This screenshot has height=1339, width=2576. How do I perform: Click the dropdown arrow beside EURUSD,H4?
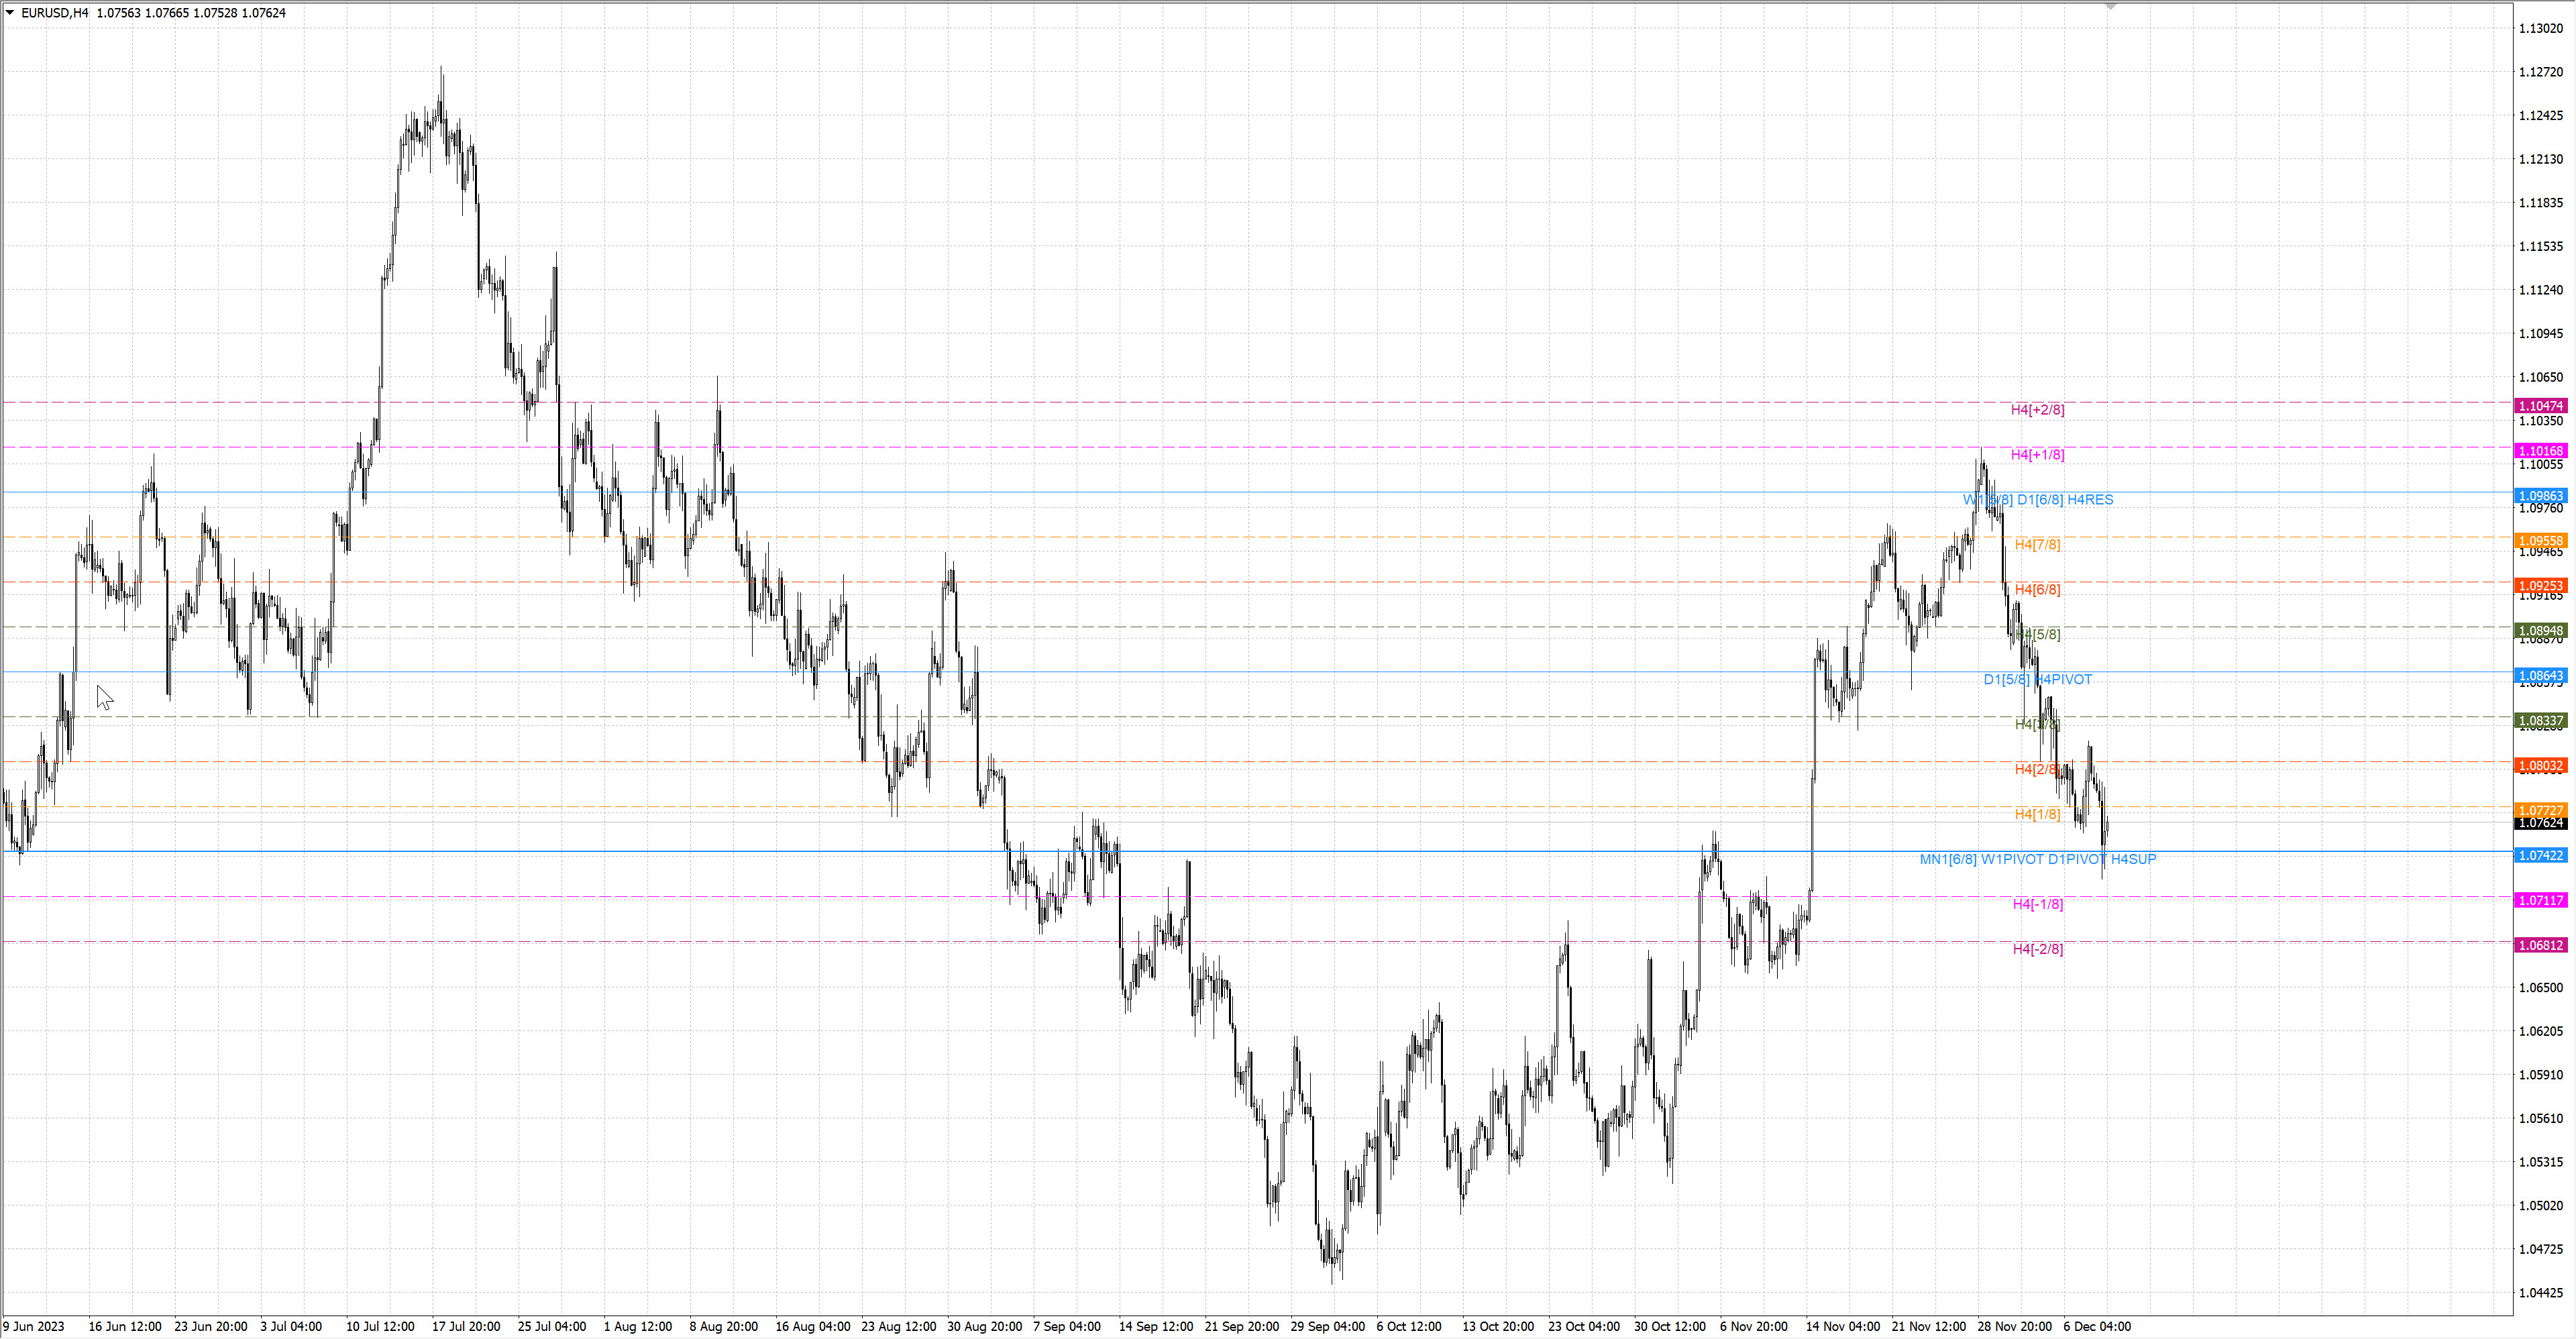(10, 13)
